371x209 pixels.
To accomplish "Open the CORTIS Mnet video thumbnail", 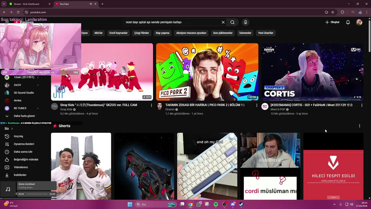I will coord(312,72).
